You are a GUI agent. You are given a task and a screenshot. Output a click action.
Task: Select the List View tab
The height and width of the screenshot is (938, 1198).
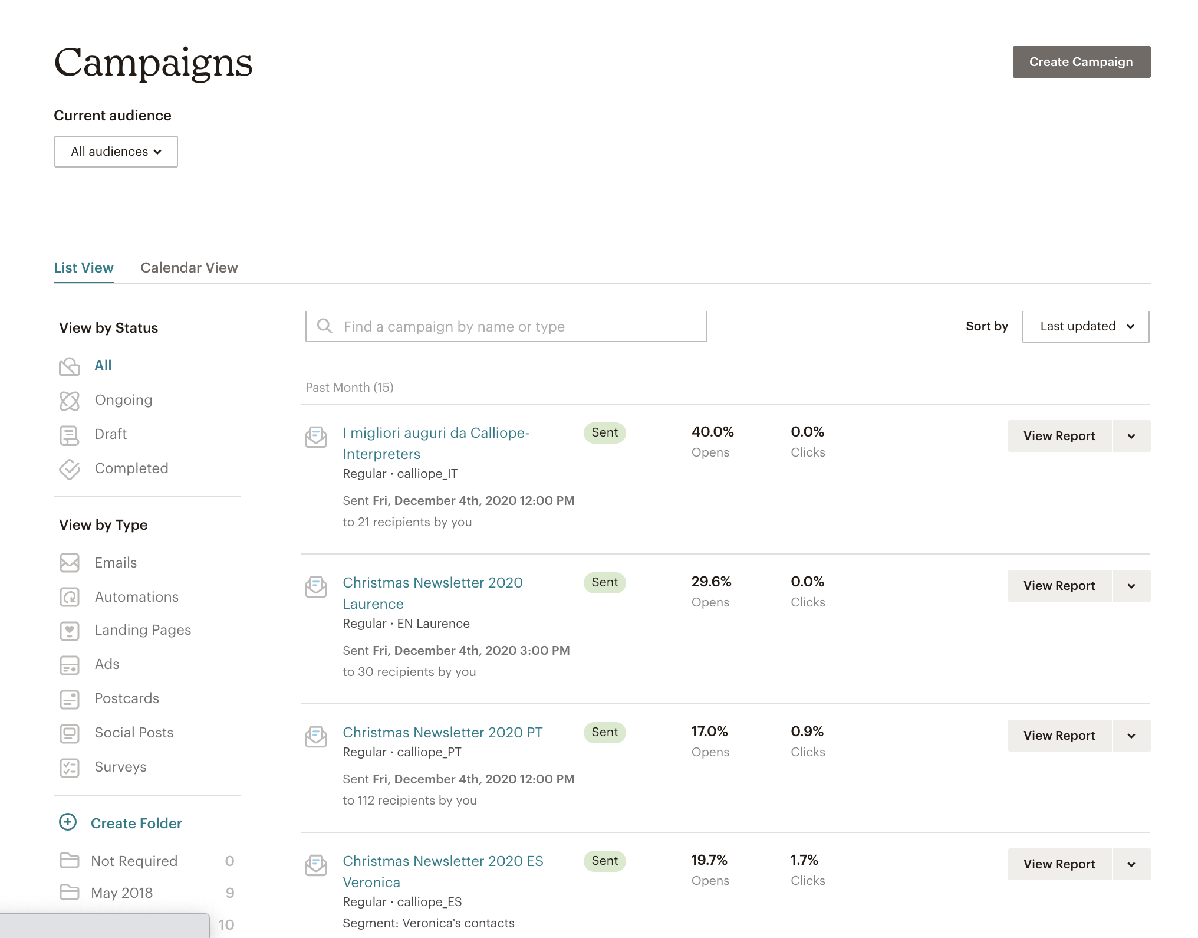pyautogui.click(x=84, y=268)
